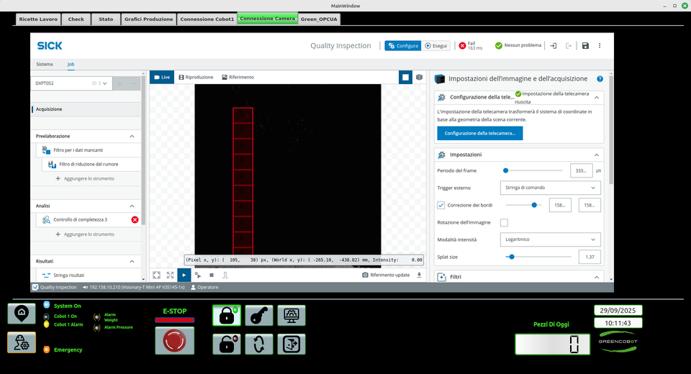
Task: Click Aggiungere lo strumento under Preelaborazione
Action: [85, 179]
